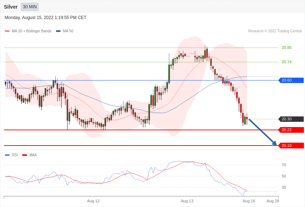Click the chart timestamp Monday, August 15, 2022

coord(45,18)
